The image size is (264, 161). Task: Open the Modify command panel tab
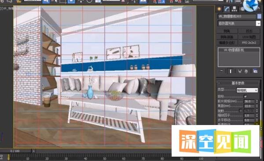point(227,9)
